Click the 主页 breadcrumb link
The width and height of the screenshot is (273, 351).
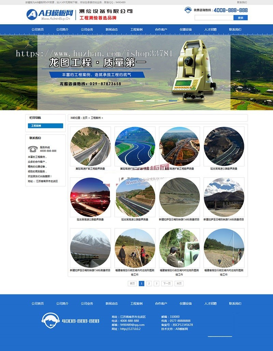pyautogui.click(x=85, y=117)
